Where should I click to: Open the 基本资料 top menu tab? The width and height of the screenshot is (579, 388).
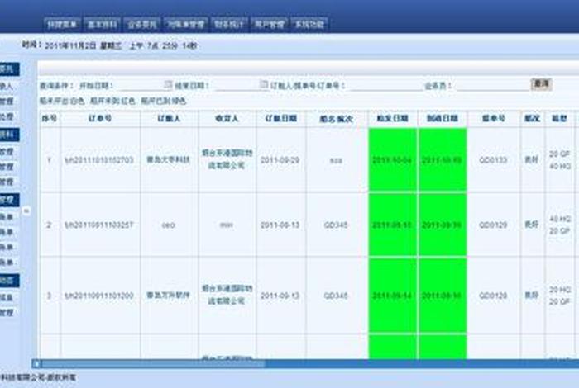pyautogui.click(x=102, y=24)
